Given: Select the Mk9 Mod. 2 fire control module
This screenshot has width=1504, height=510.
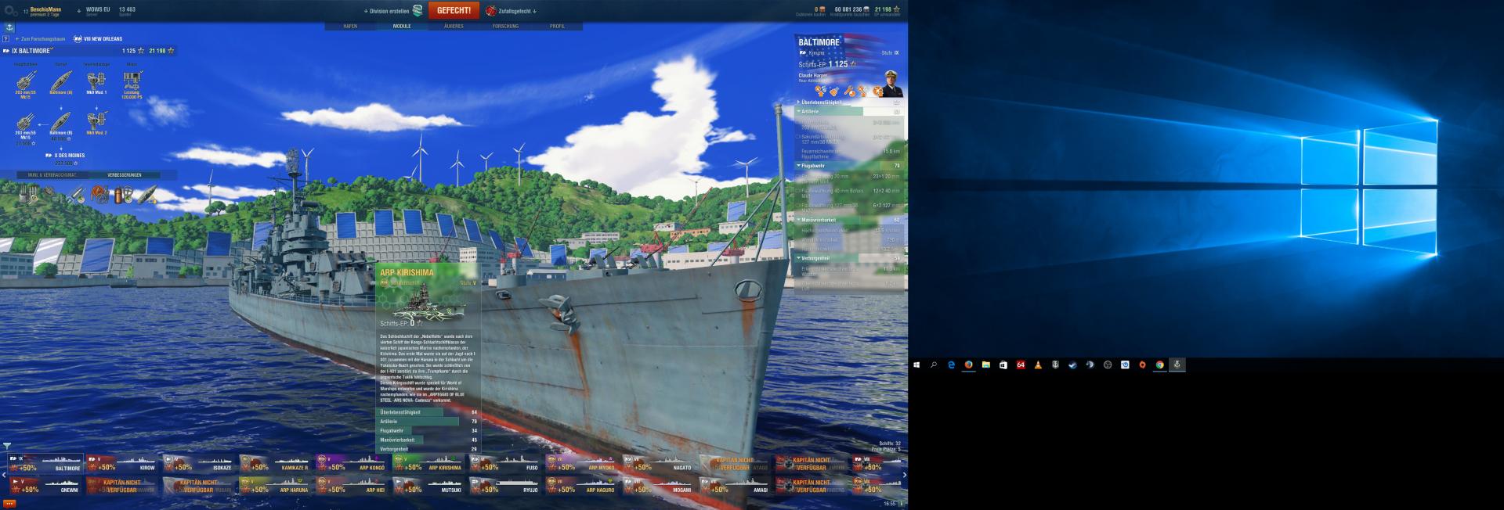Looking at the screenshot, I should coord(96,123).
